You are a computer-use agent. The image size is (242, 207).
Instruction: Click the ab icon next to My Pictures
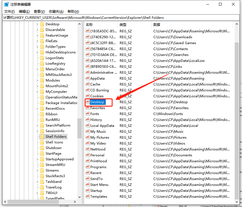click(x=87, y=137)
